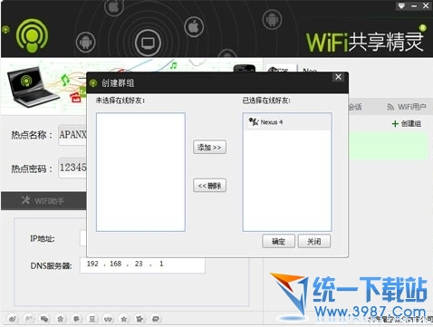Click the unselected online friends list box
The width and height of the screenshot is (433, 327).
(140, 172)
